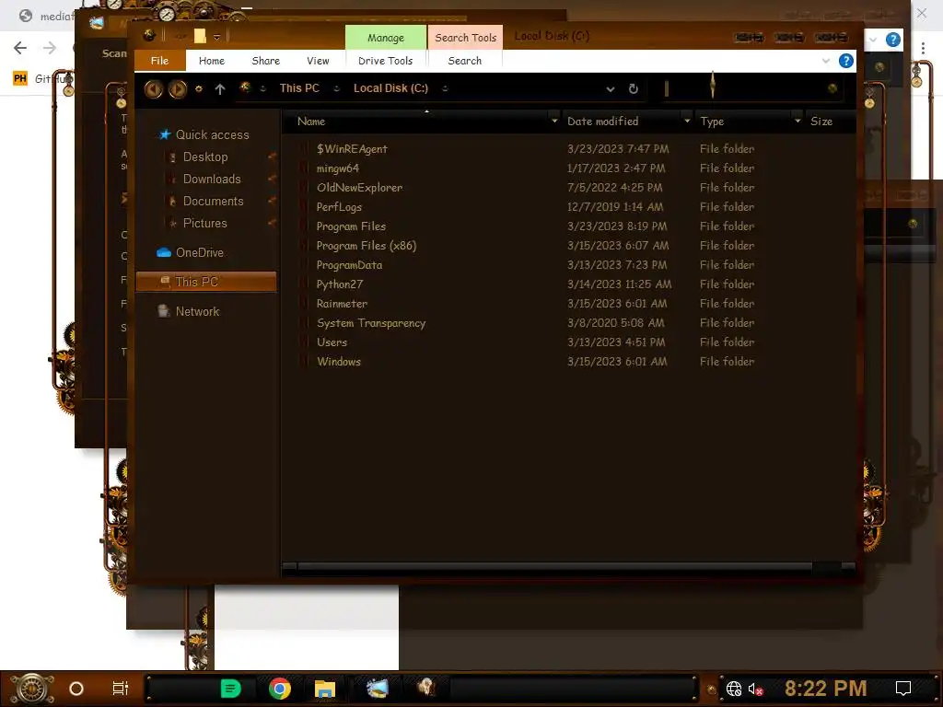This screenshot has height=707, width=943.
Task: Open the Drive Tools tab
Action: (386, 61)
